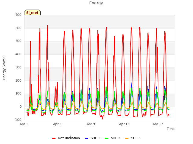This screenshot has height=144, width=193.
Task: Click the blue SHF 1 legend swatch
Action: pos(87,139)
